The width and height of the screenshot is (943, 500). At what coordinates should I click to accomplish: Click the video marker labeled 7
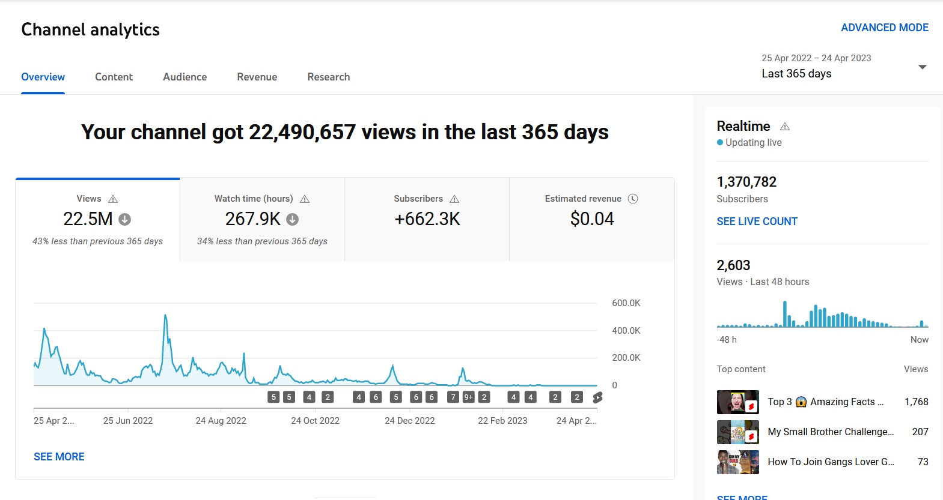pyautogui.click(x=453, y=397)
